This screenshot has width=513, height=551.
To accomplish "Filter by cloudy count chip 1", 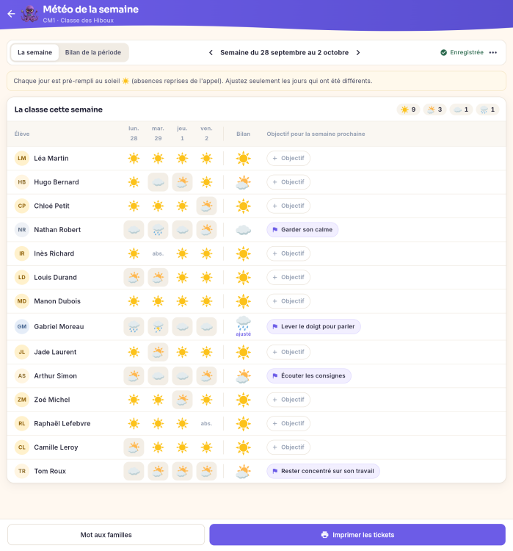I will click(461, 109).
